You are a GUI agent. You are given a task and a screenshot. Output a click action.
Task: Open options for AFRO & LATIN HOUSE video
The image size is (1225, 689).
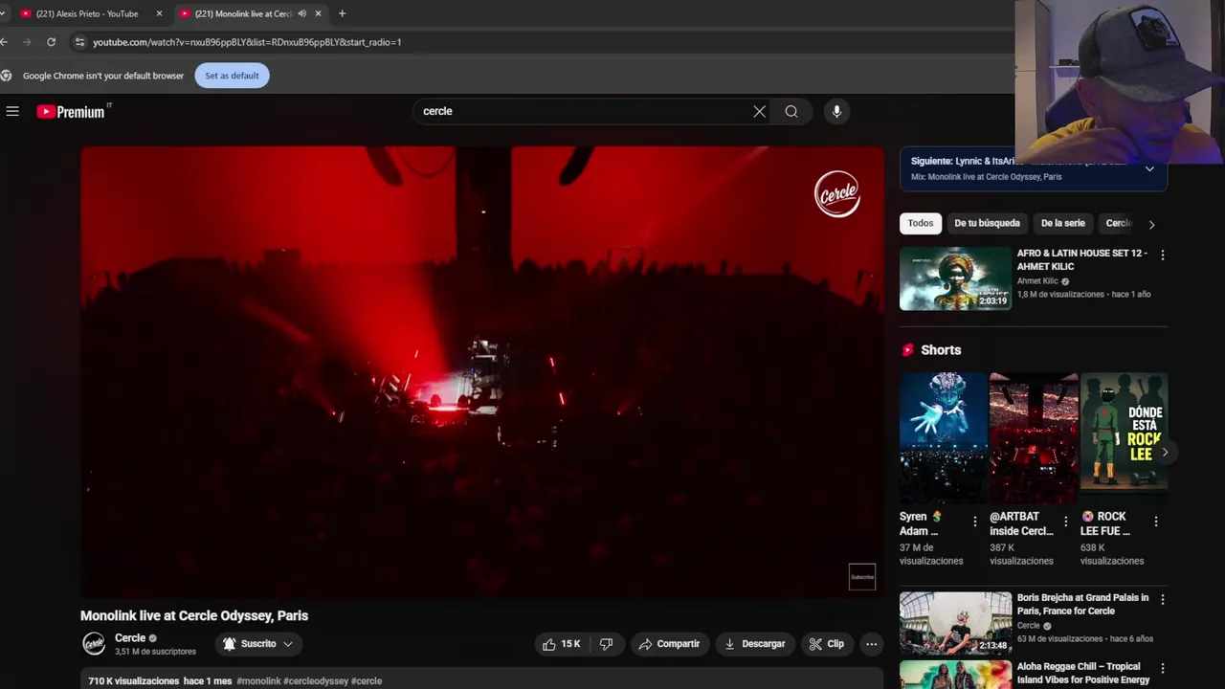[x=1162, y=256]
